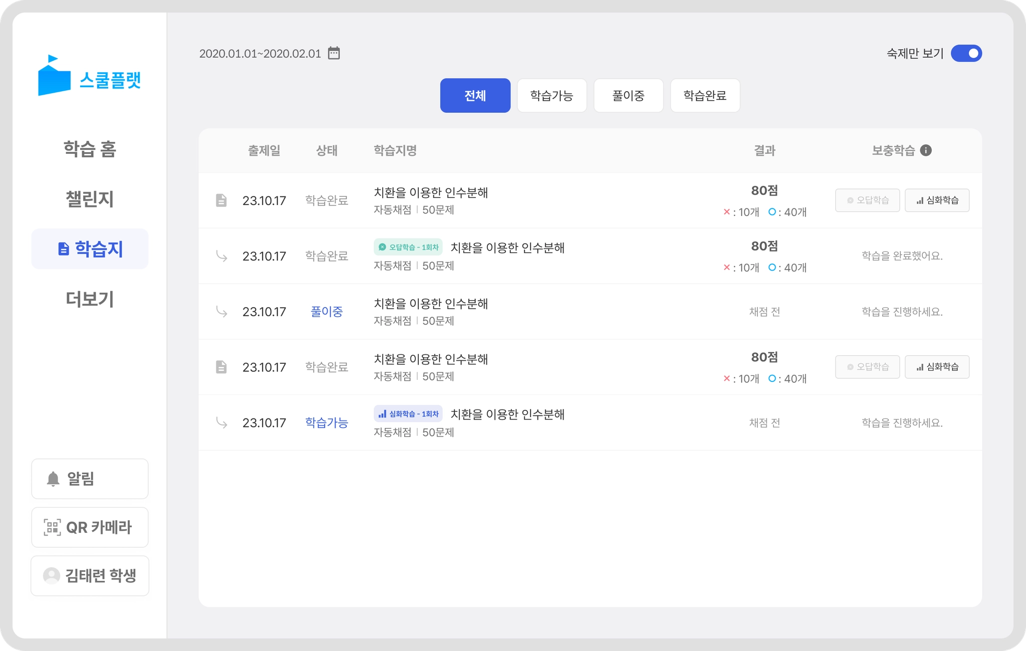Open the 챌린지 sidebar menu

pyautogui.click(x=90, y=199)
